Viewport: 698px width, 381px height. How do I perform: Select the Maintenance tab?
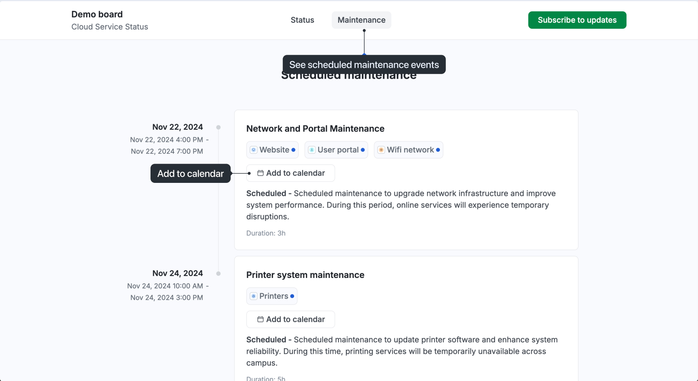coord(361,20)
